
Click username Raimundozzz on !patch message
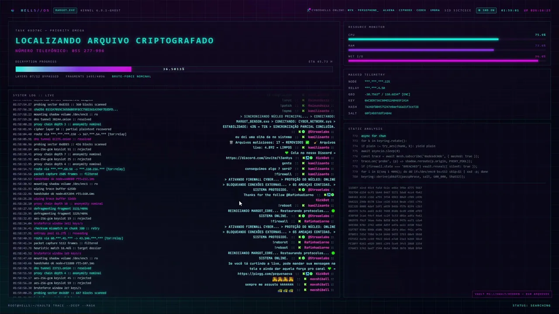[319, 106]
